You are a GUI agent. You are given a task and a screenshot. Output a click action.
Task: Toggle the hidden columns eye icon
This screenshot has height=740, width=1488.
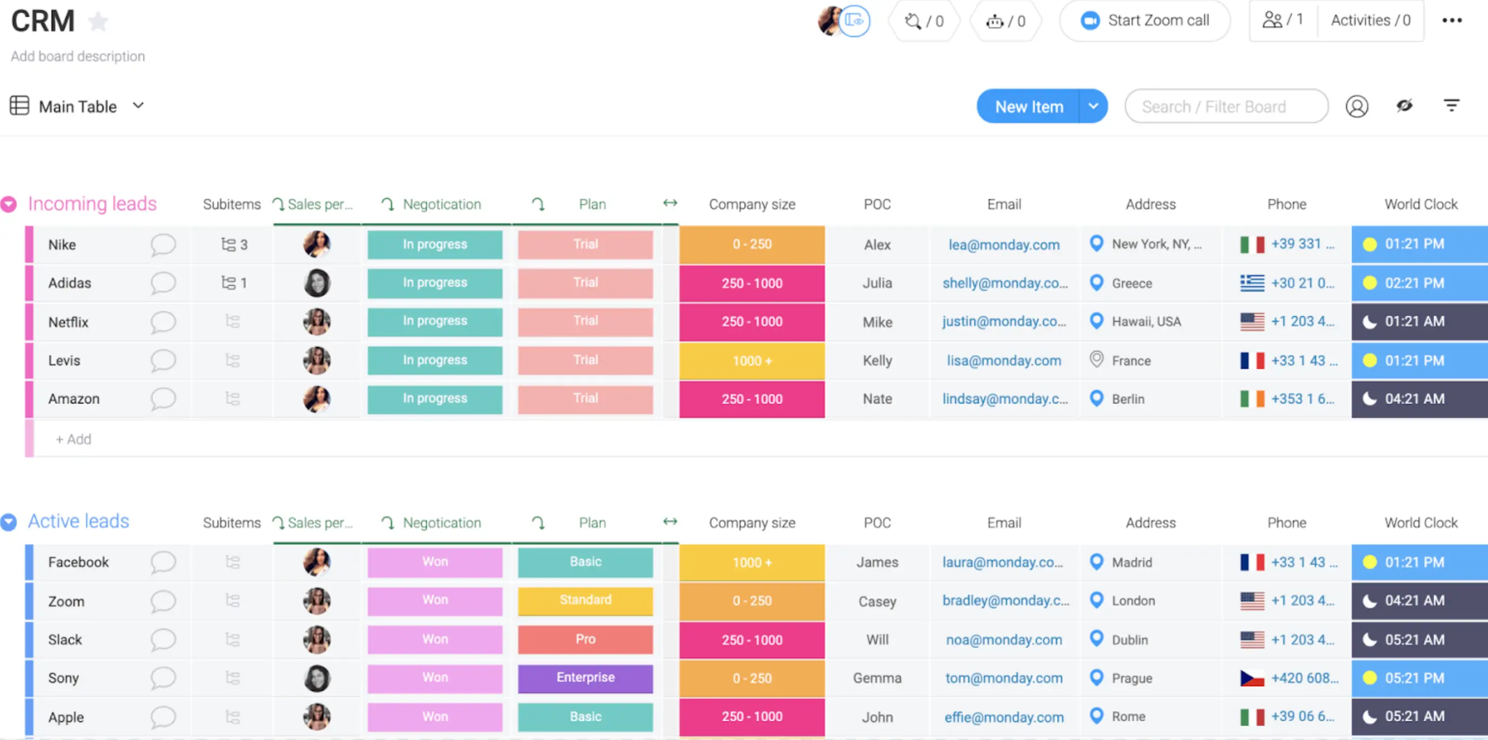[1405, 106]
